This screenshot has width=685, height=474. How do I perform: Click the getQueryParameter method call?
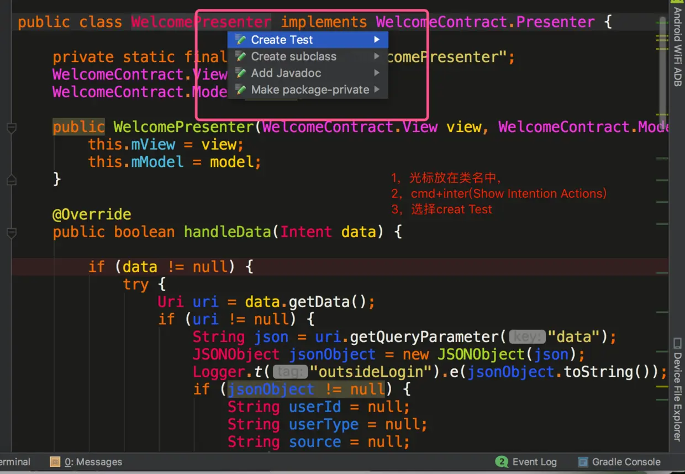[x=425, y=337]
